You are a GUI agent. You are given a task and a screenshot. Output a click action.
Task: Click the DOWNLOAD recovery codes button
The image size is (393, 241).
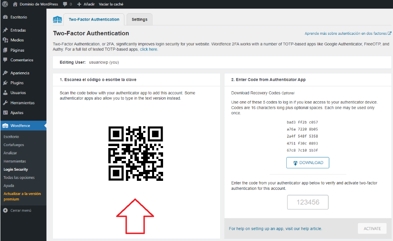coord(307,162)
